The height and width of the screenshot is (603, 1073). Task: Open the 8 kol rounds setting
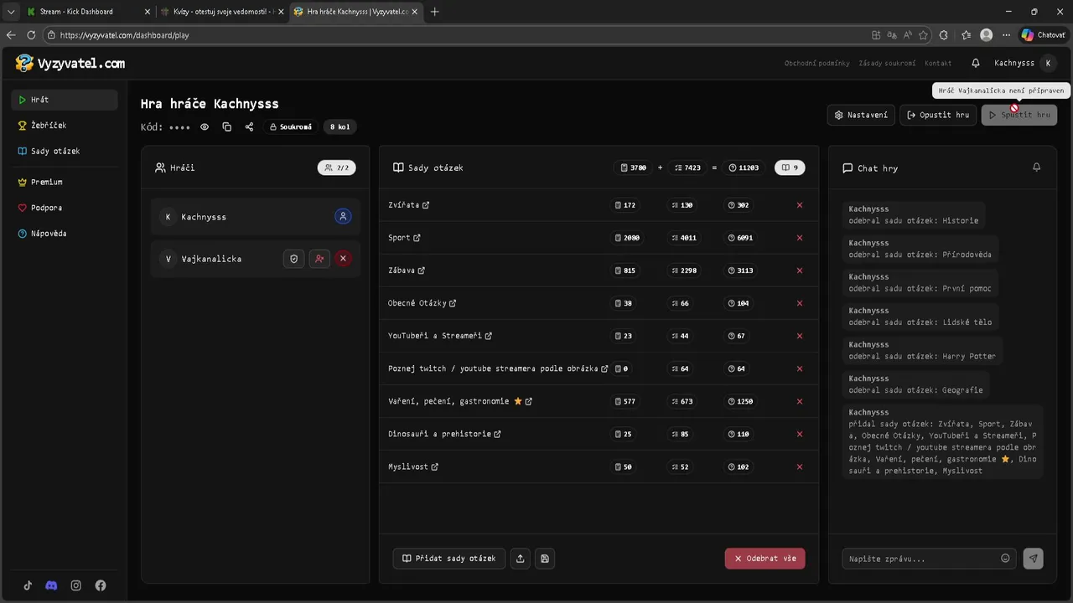(x=340, y=127)
